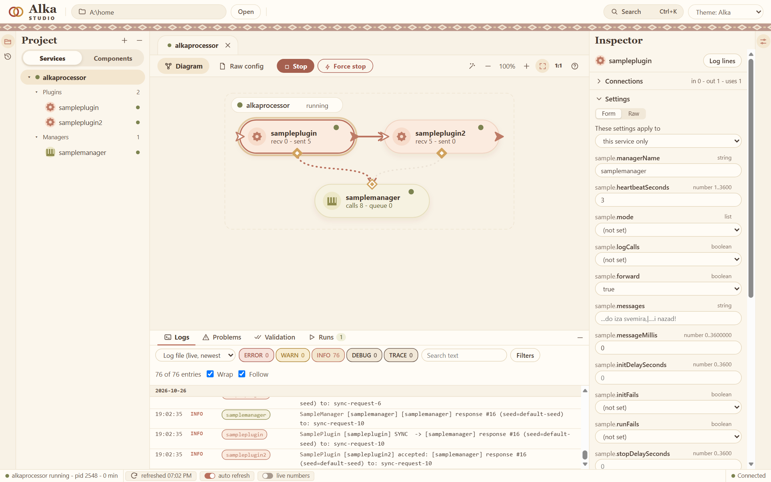This screenshot has height=482, width=771.
Task: Collapse the alkaprocessor tree node
Action: [x=29, y=77]
